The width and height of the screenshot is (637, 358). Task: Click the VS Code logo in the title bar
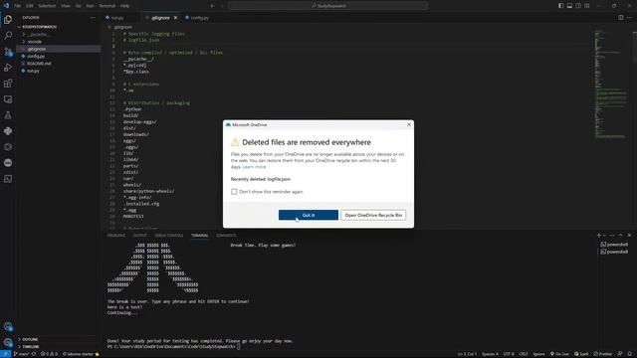6,6
